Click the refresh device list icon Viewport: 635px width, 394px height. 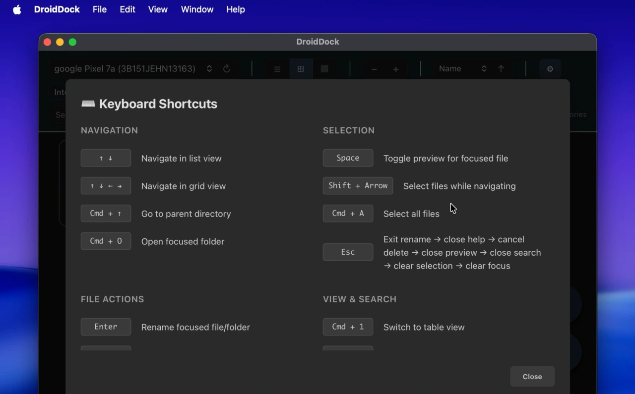coord(227,69)
